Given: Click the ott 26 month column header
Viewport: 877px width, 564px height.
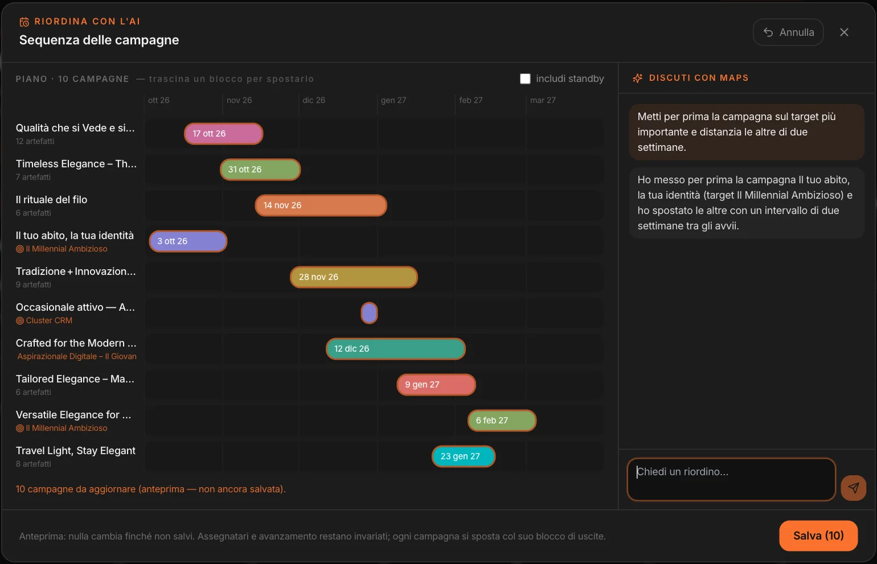Looking at the screenshot, I should pos(159,100).
